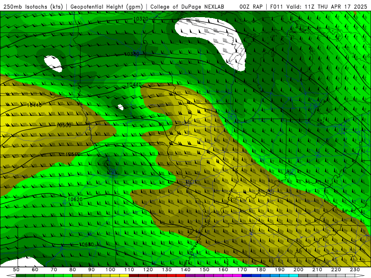Screen dimensions: 371x278
Task: Click the 10320 height contour label
Action: 141,19
